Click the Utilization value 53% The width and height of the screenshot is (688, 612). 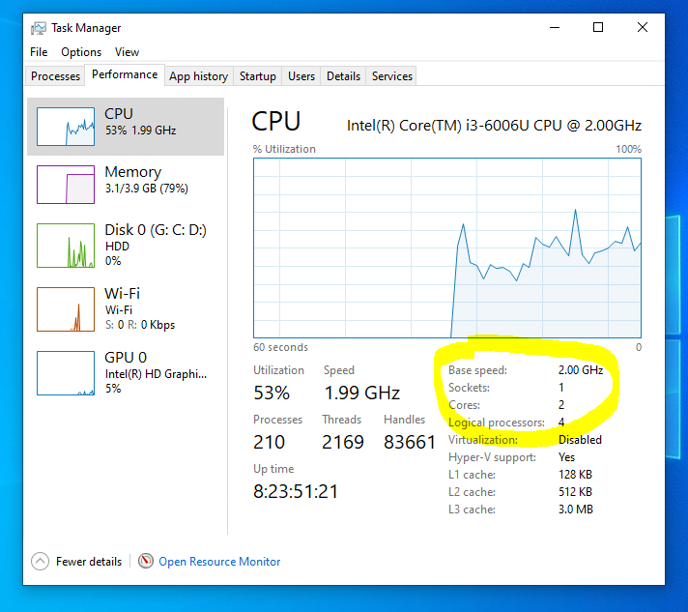(272, 393)
